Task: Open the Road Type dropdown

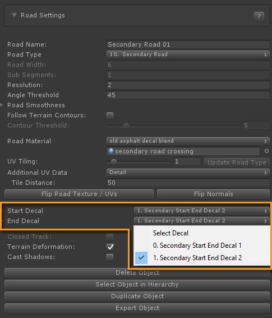Action: (x=188, y=54)
